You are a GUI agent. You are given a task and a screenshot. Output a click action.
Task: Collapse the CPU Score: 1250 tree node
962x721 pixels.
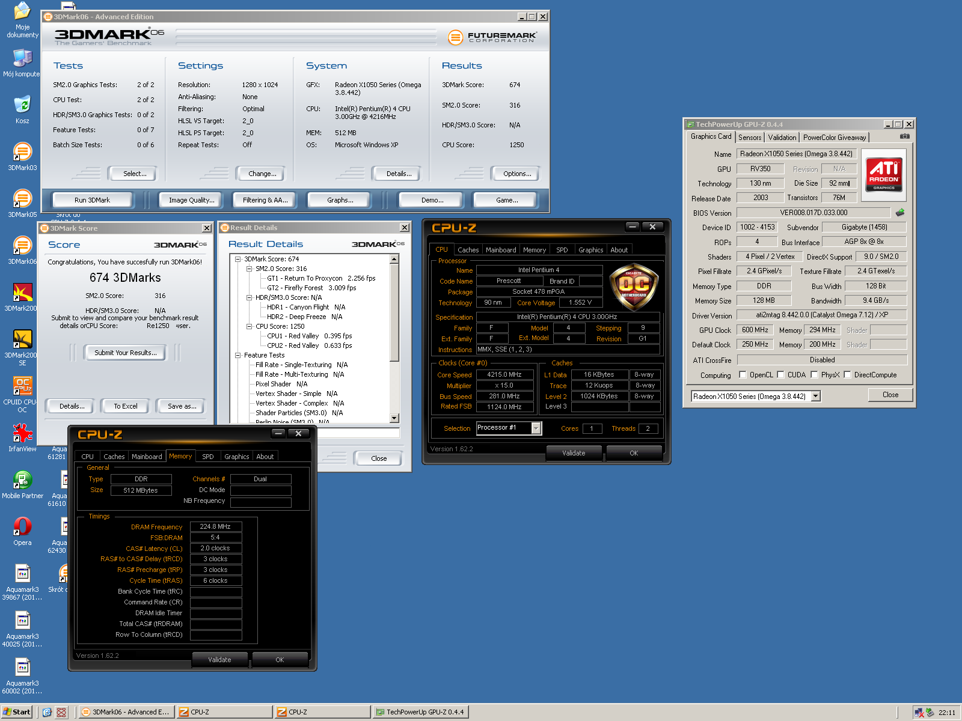coord(249,326)
